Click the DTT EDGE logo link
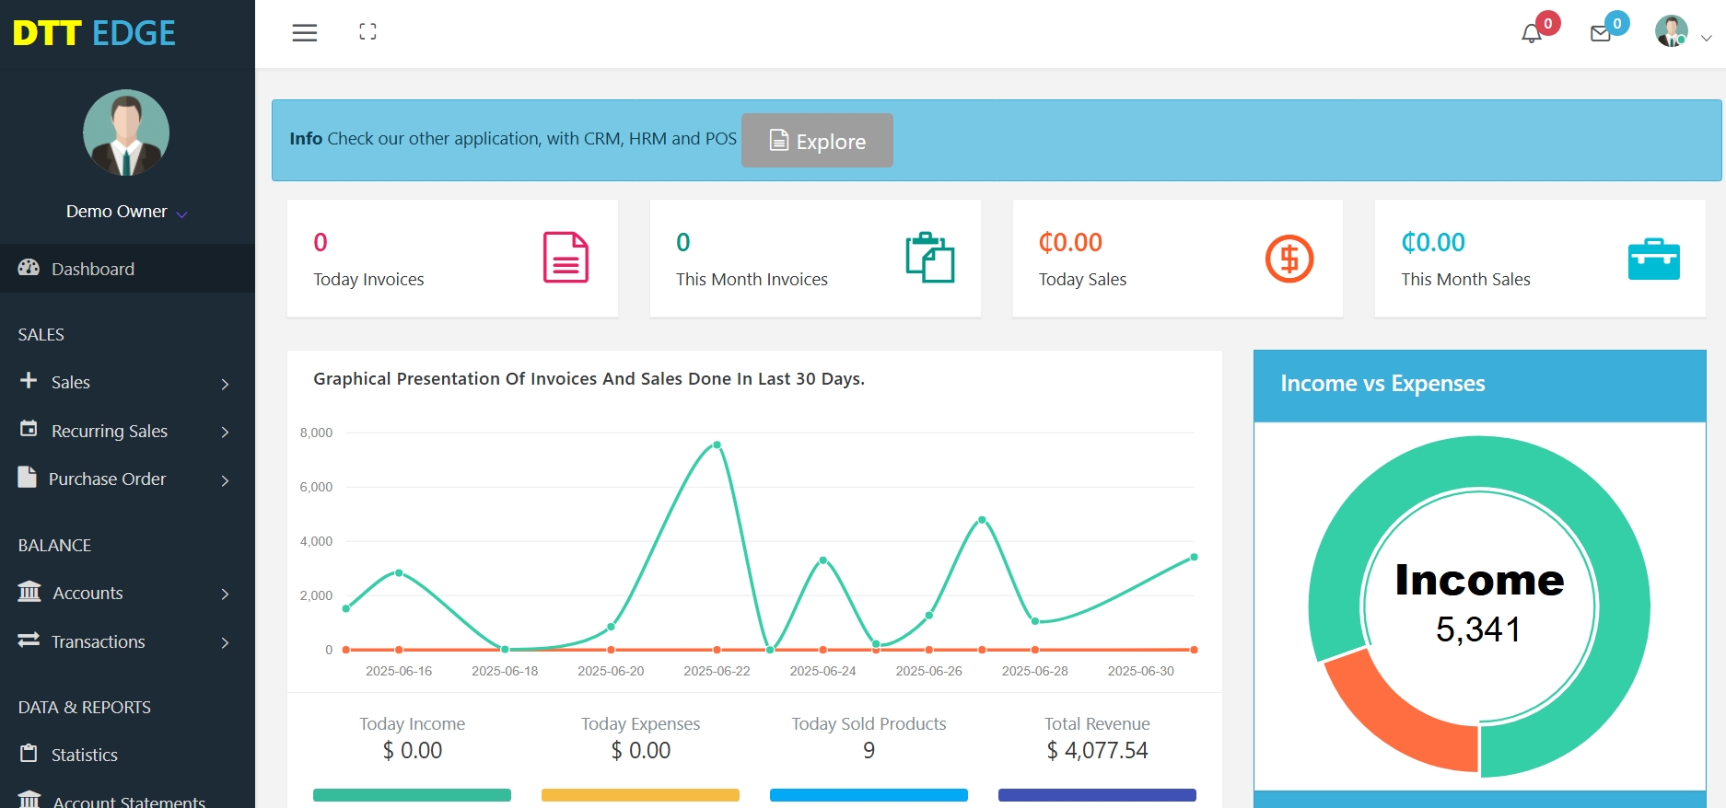 (94, 33)
